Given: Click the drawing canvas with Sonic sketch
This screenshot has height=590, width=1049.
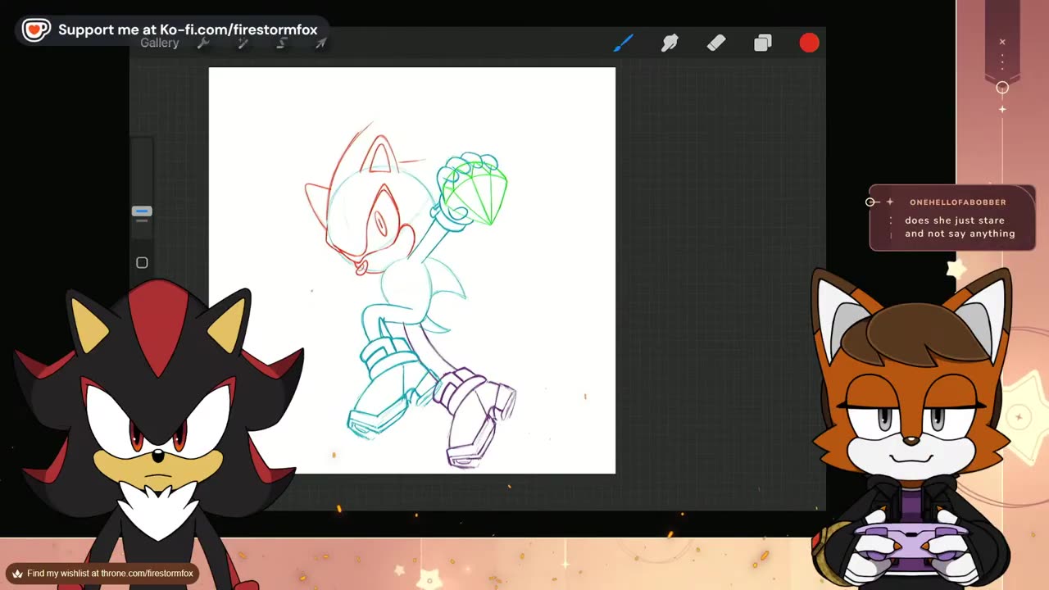Looking at the screenshot, I should (x=411, y=270).
